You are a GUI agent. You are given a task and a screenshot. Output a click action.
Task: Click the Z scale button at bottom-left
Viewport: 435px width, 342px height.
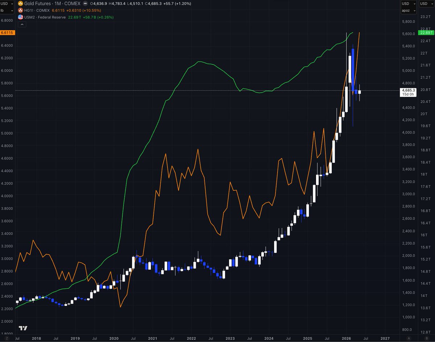7,338
